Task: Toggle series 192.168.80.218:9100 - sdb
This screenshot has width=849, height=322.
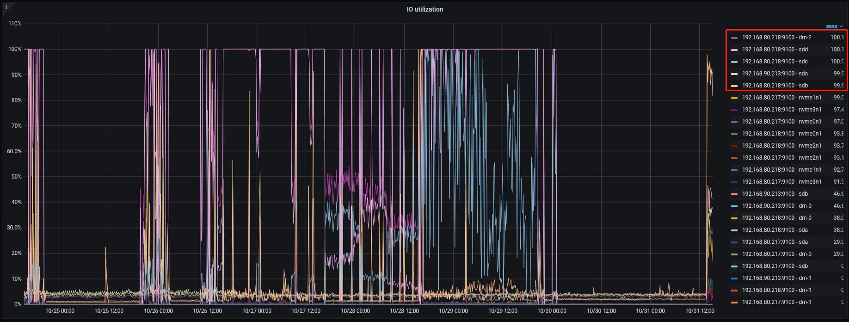Action: point(775,86)
